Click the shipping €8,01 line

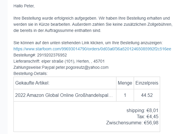[x=142, y=111]
